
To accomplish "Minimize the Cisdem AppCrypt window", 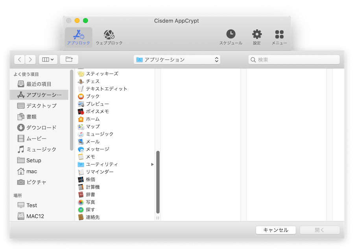I will (77, 20).
